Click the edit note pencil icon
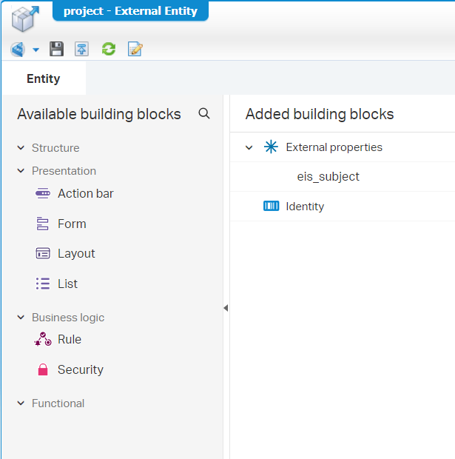Image resolution: width=455 pixels, height=459 pixels. point(135,50)
